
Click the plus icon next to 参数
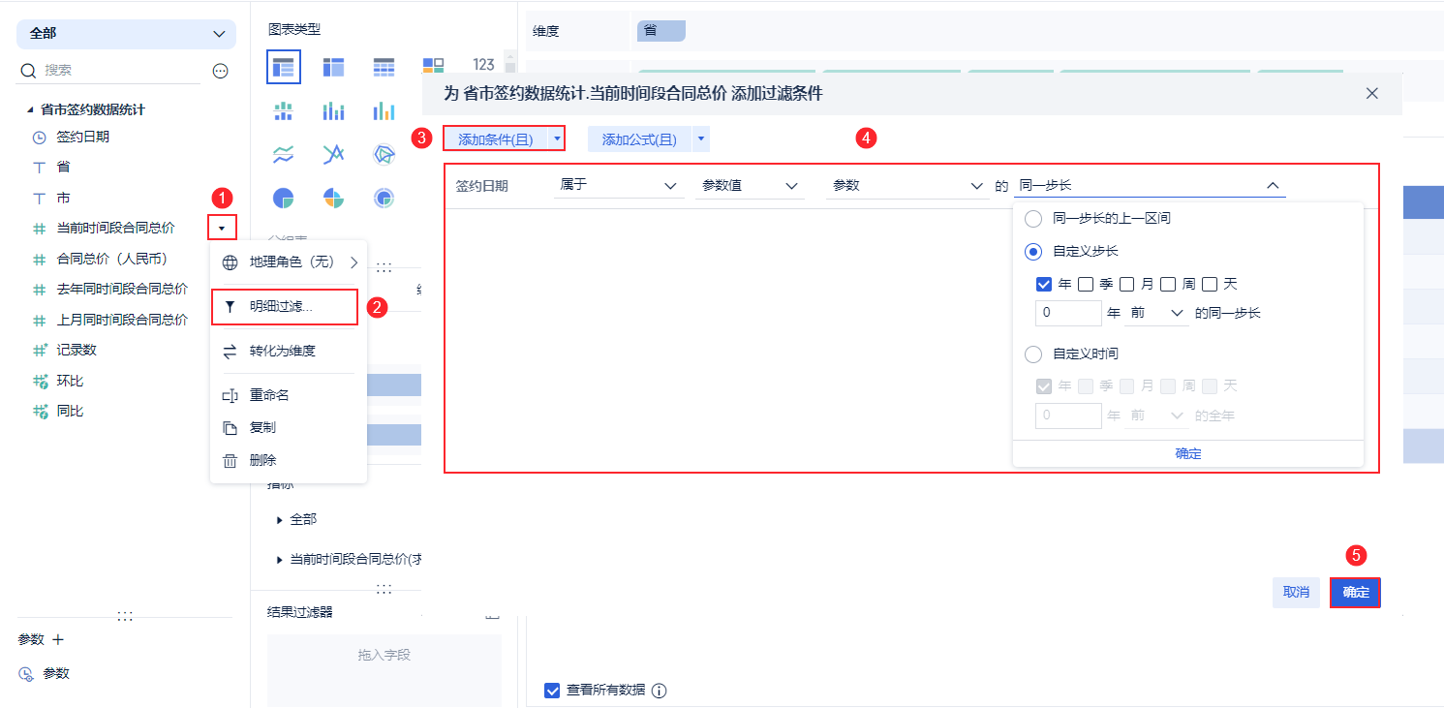[57, 639]
